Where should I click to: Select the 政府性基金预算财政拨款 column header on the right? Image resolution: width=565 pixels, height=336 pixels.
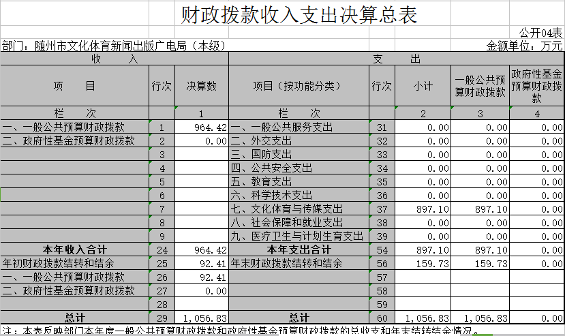click(536, 87)
